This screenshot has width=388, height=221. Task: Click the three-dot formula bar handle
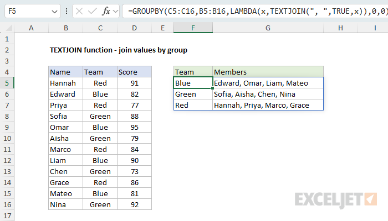tap(67, 11)
